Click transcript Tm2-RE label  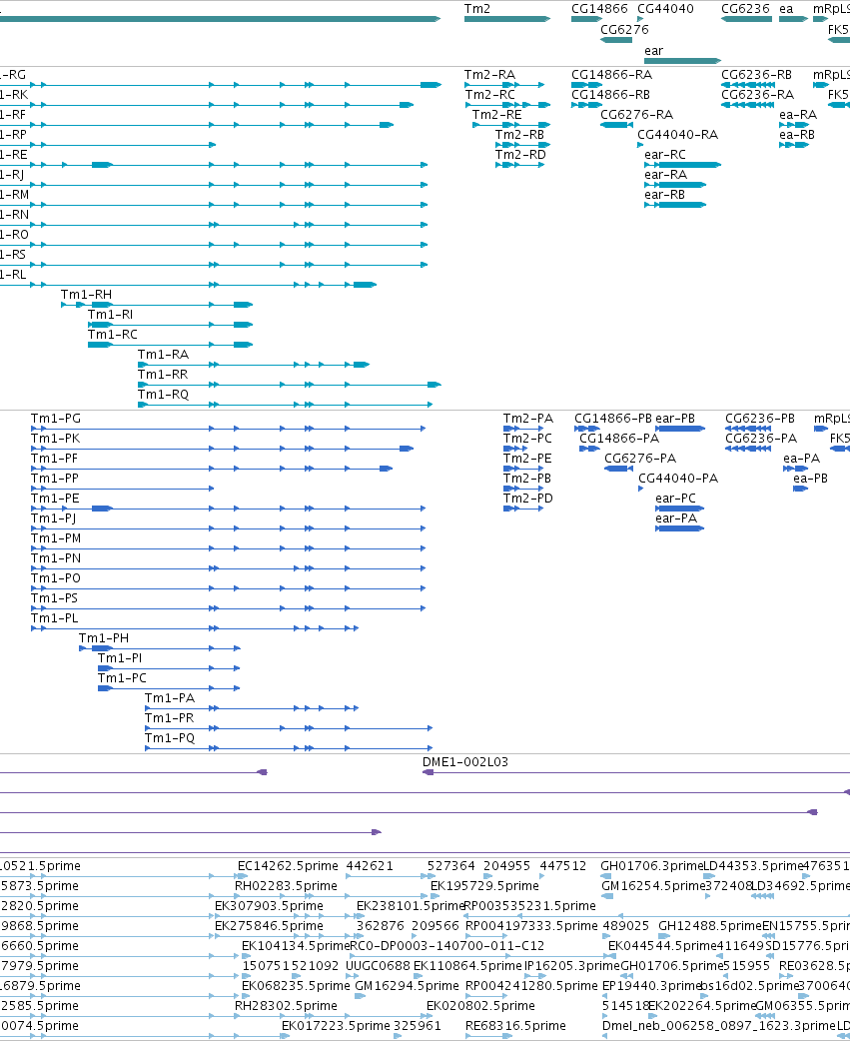(x=497, y=115)
